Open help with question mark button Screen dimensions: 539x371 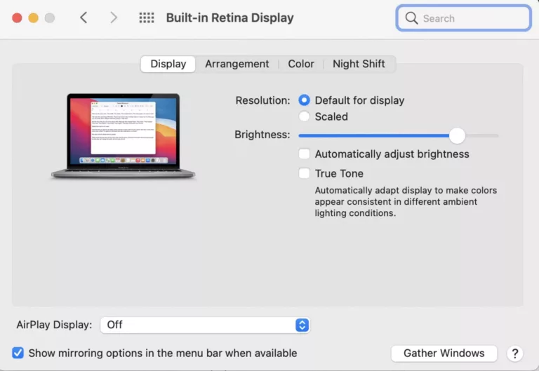pos(514,353)
